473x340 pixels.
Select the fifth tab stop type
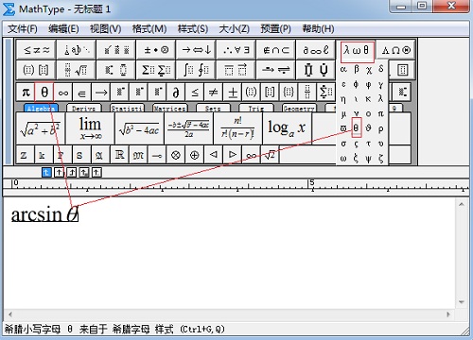pyautogui.click(x=96, y=172)
